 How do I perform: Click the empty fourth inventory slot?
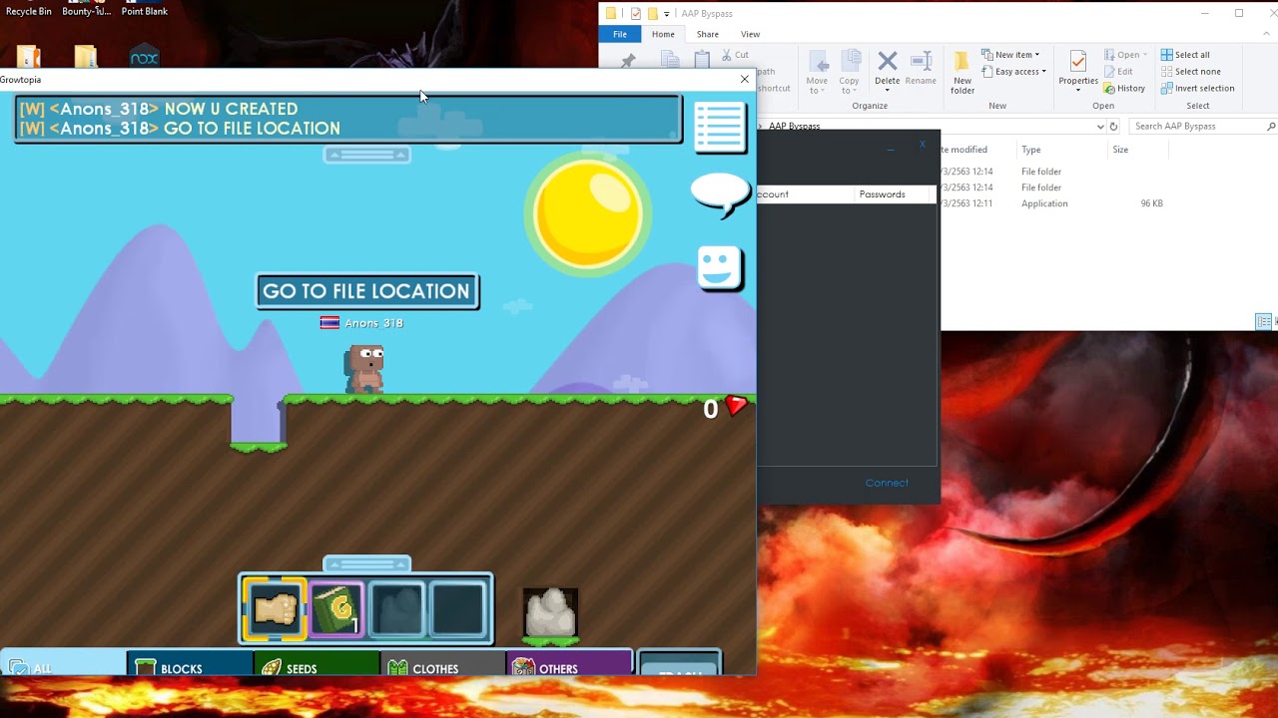point(458,607)
